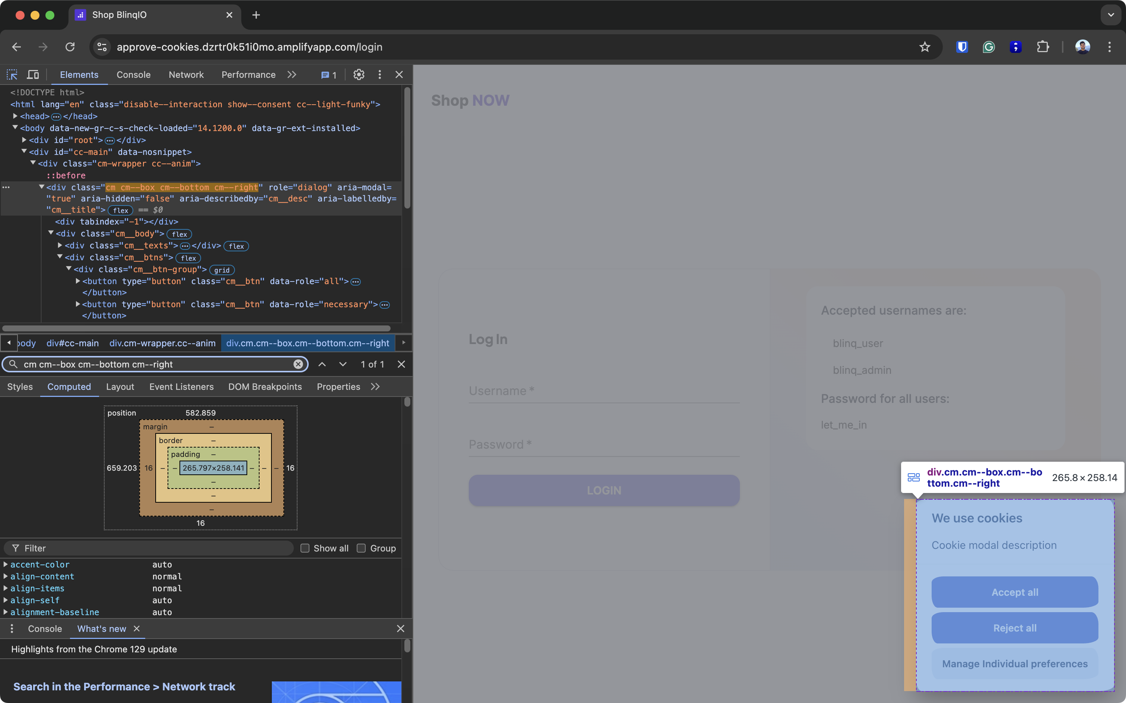Open the Styles pane tab
This screenshot has height=703, width=1126.
[20, 387]
